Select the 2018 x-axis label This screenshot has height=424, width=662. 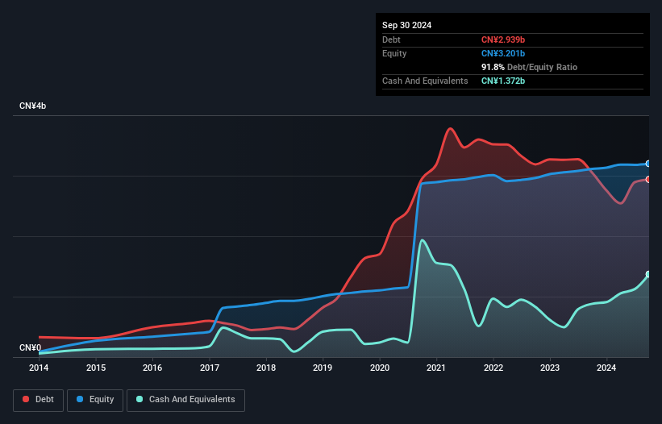pyautogui.click(x=266, y=368)
